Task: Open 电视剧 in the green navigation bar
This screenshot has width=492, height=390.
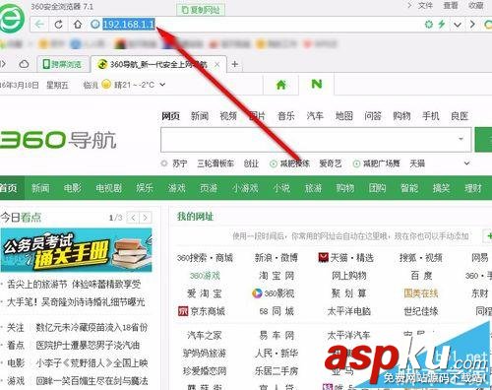Action: 108,188
